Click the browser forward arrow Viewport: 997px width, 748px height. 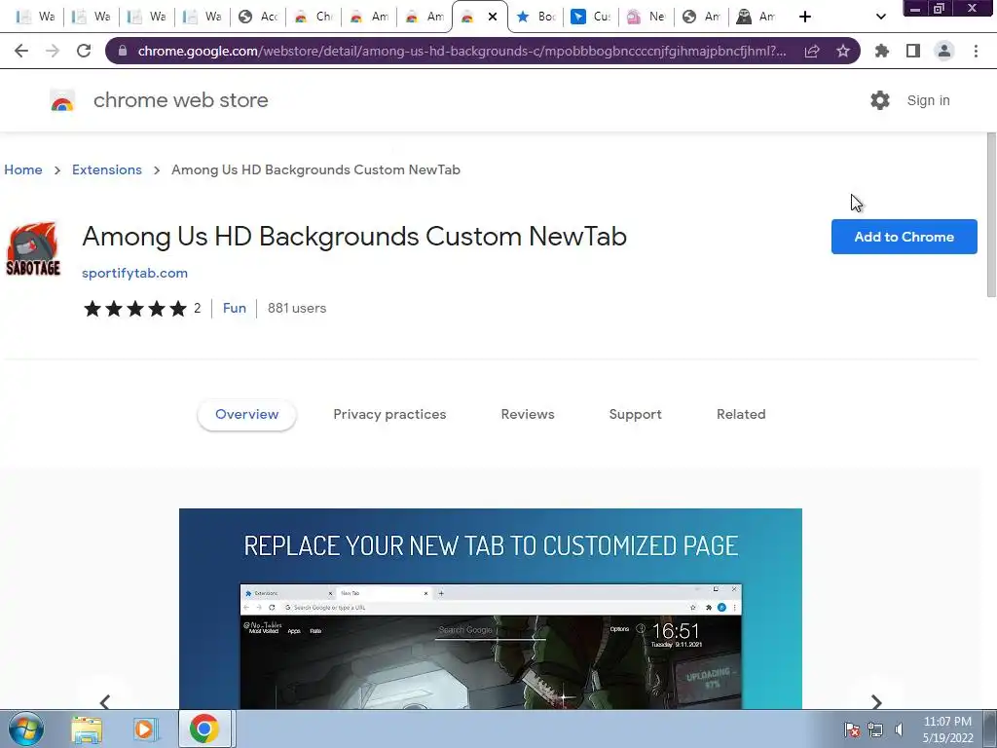tap(53, 51)
